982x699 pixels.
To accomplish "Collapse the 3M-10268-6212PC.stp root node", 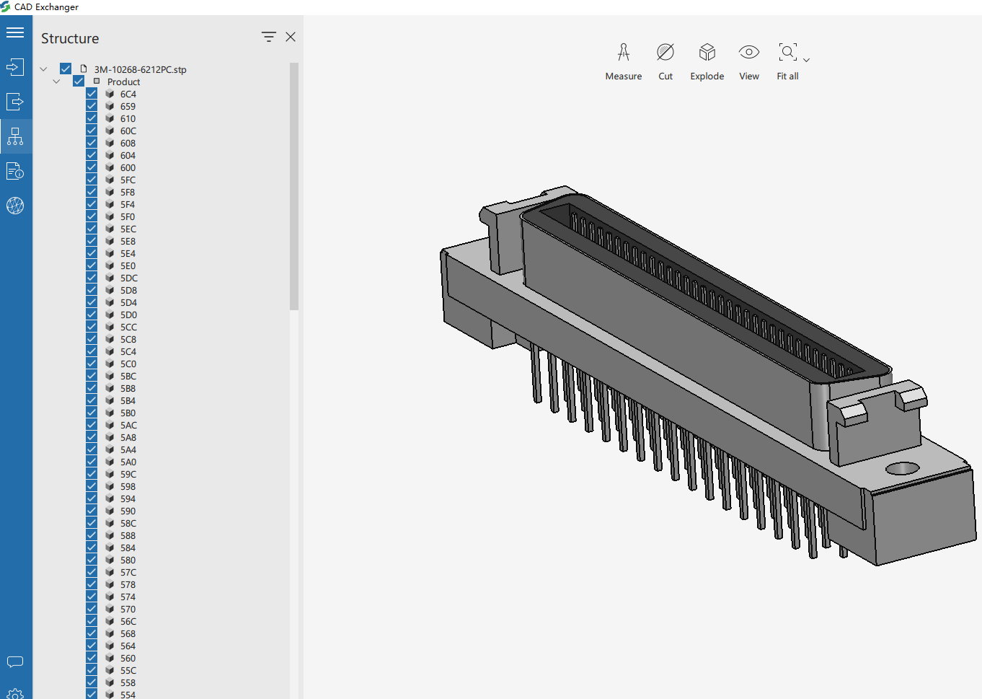I will tap(43, 69).
